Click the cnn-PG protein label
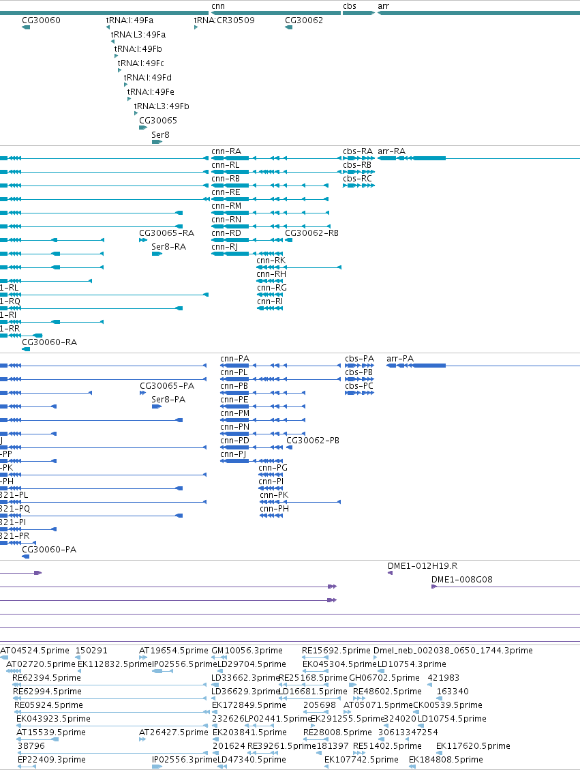The height and width of the screenshot is (770, 580). [x=273, y=468]
